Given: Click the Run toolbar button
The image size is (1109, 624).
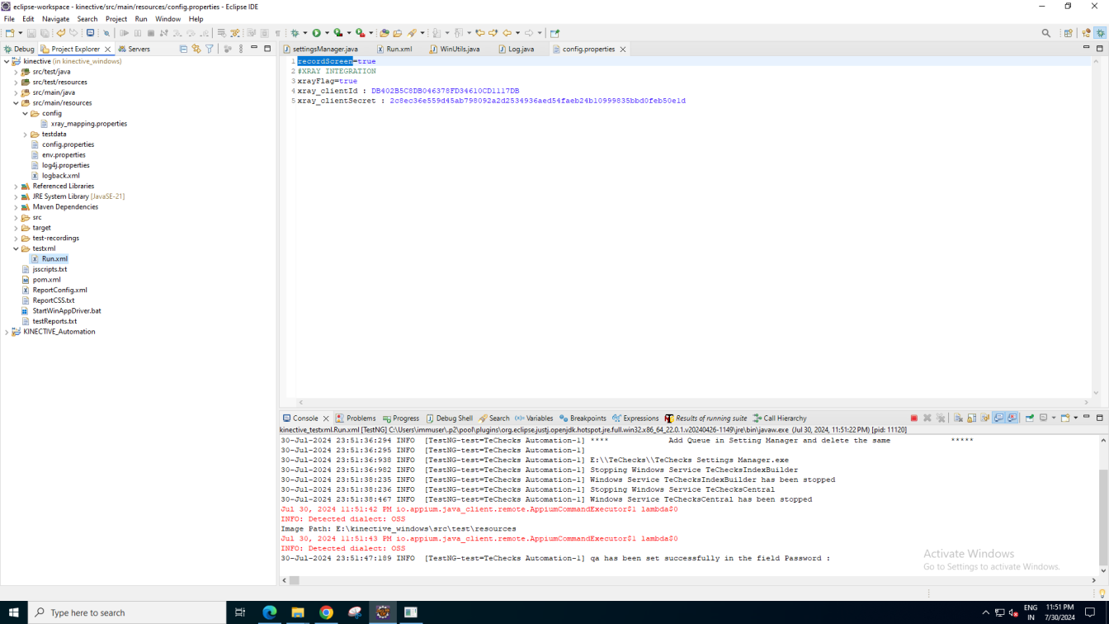Looking at the screenshot, I should coord(316,33).
